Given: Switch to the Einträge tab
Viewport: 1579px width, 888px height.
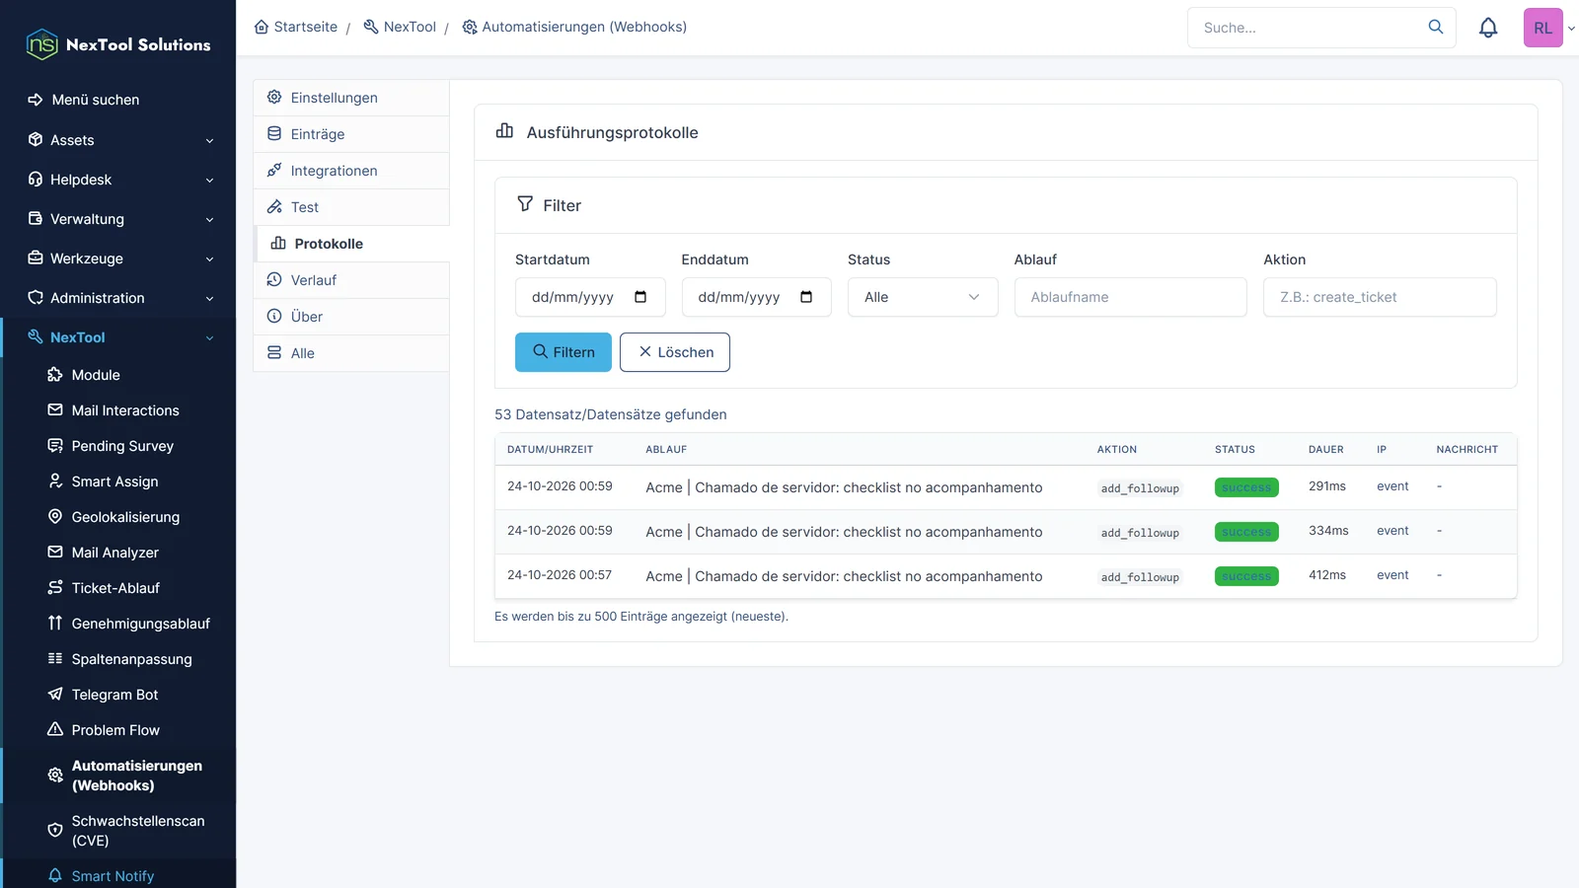Looking at the screenshot, I should pyautogui.click(x=351, y=134).
